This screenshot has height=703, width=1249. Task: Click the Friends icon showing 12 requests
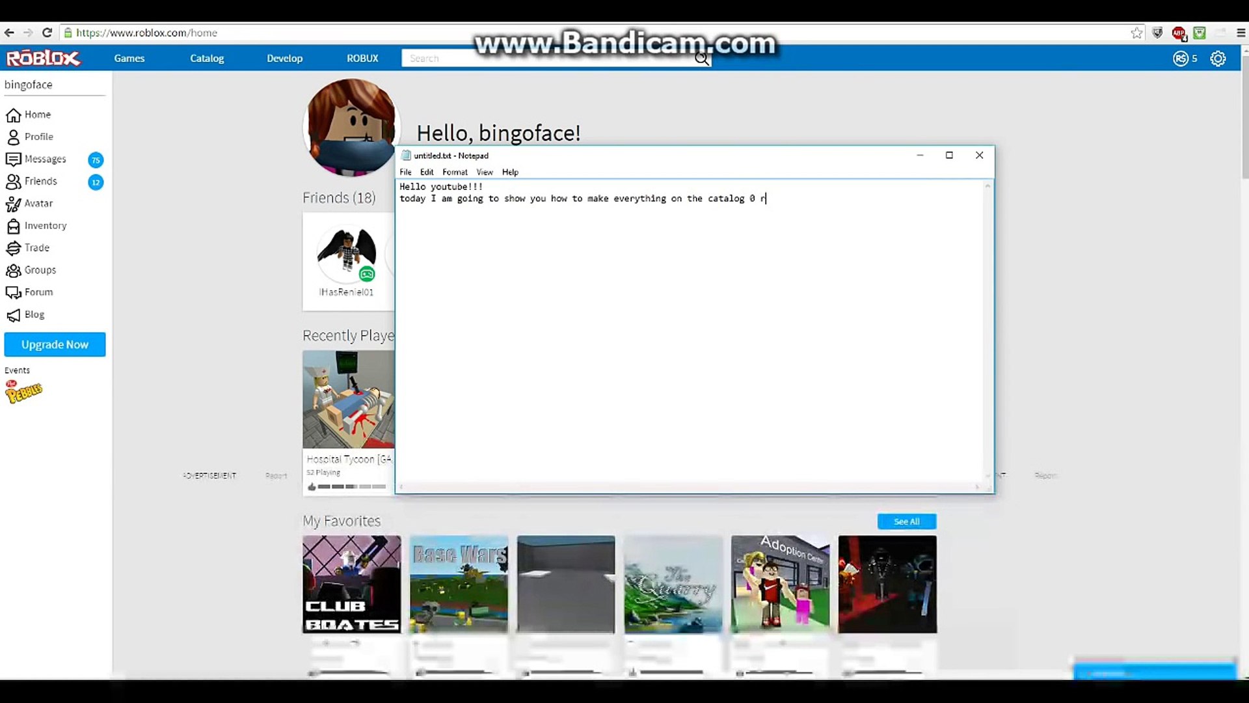coord(40,181)
